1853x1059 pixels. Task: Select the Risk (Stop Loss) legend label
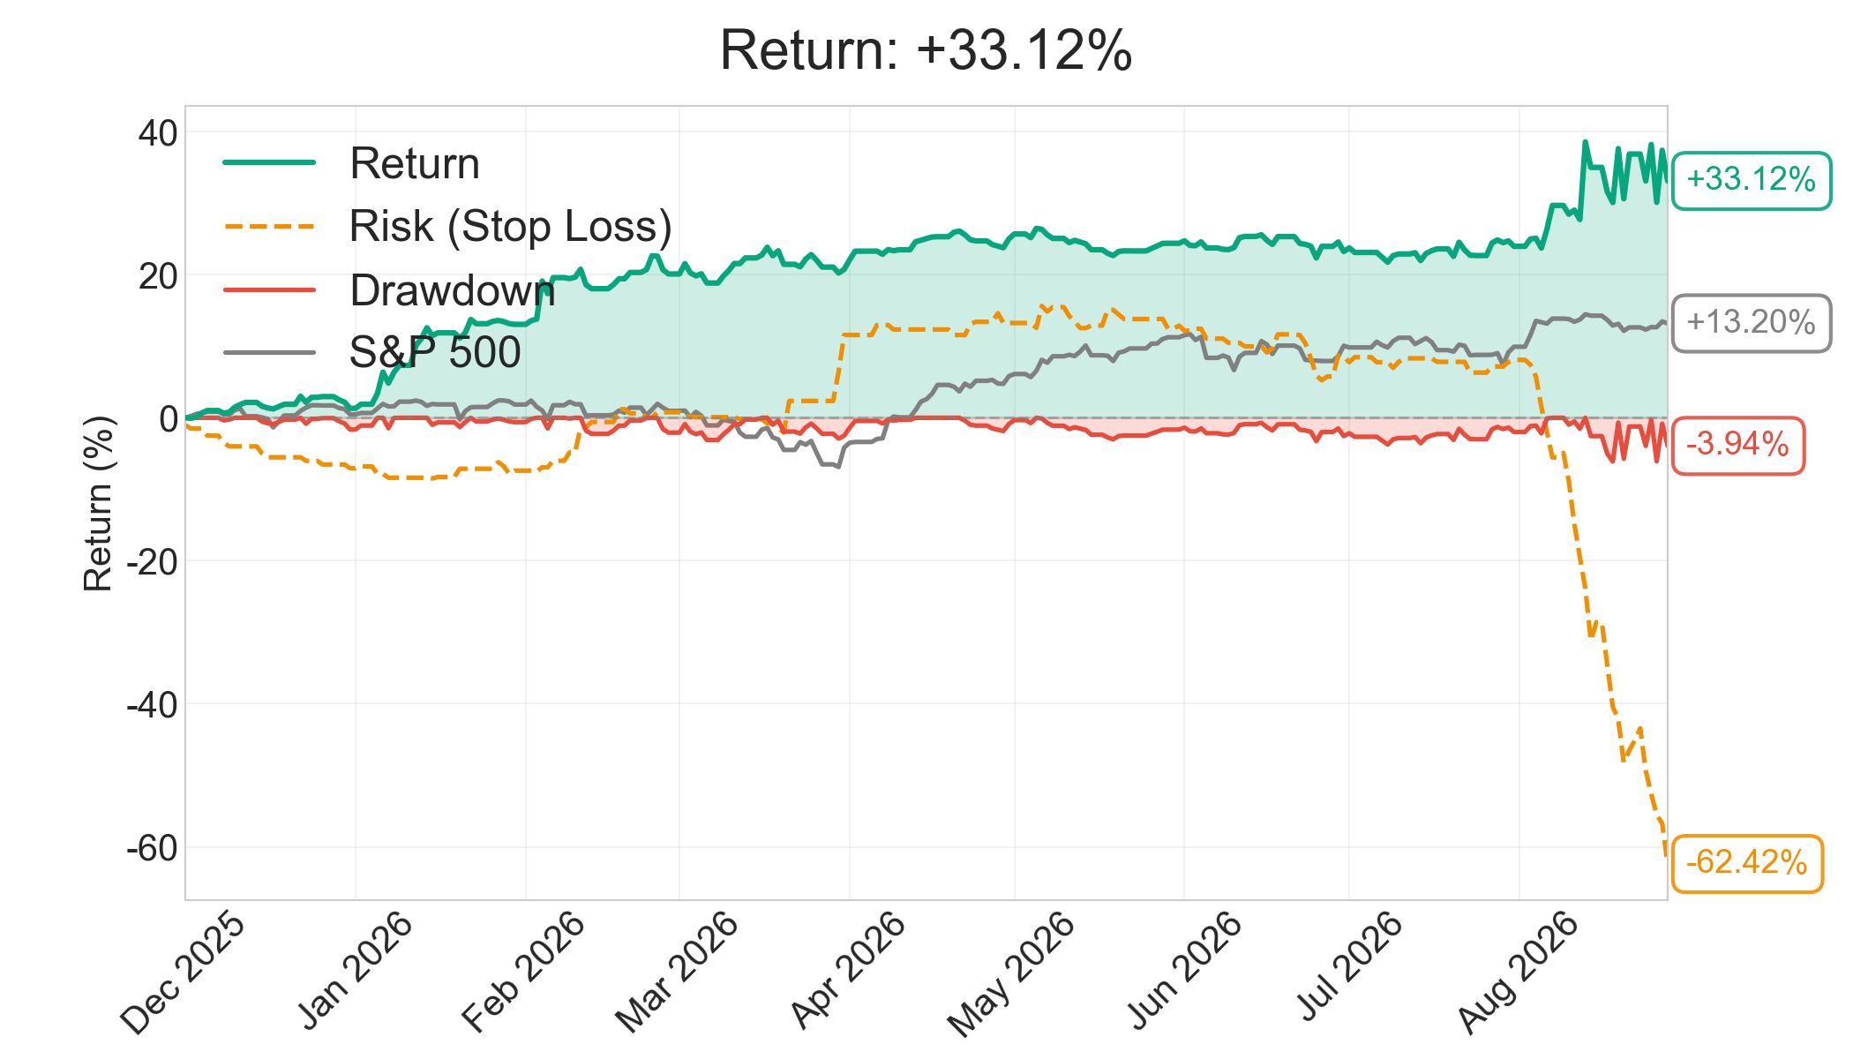tap(511, 227)
